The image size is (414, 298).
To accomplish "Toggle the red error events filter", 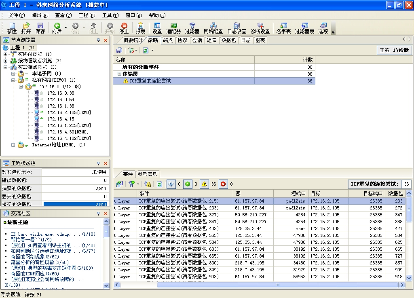I will click(x=223, y=184).
